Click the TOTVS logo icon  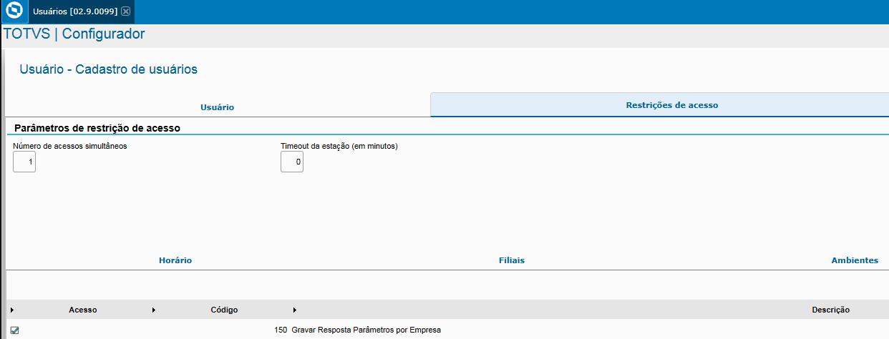point(13,11)
